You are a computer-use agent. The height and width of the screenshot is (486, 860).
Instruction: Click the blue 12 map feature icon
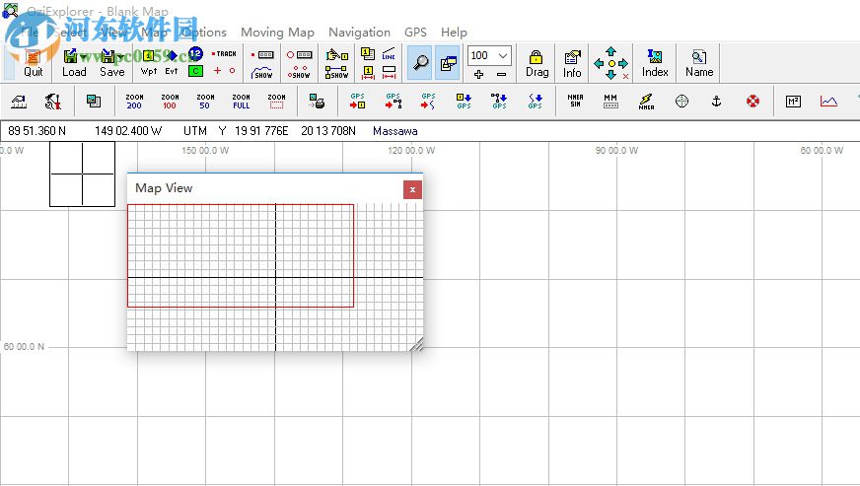click(195, 54)
